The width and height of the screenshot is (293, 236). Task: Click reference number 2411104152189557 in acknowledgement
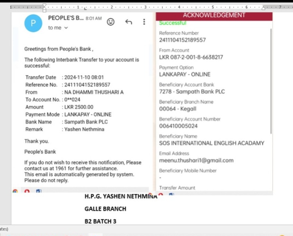pos(182,40)
